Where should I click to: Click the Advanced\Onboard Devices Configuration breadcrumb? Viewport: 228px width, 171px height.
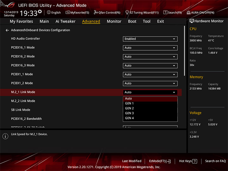41,30
